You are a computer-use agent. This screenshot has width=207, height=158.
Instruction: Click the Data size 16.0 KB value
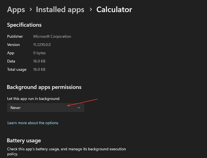click(39, 61)
